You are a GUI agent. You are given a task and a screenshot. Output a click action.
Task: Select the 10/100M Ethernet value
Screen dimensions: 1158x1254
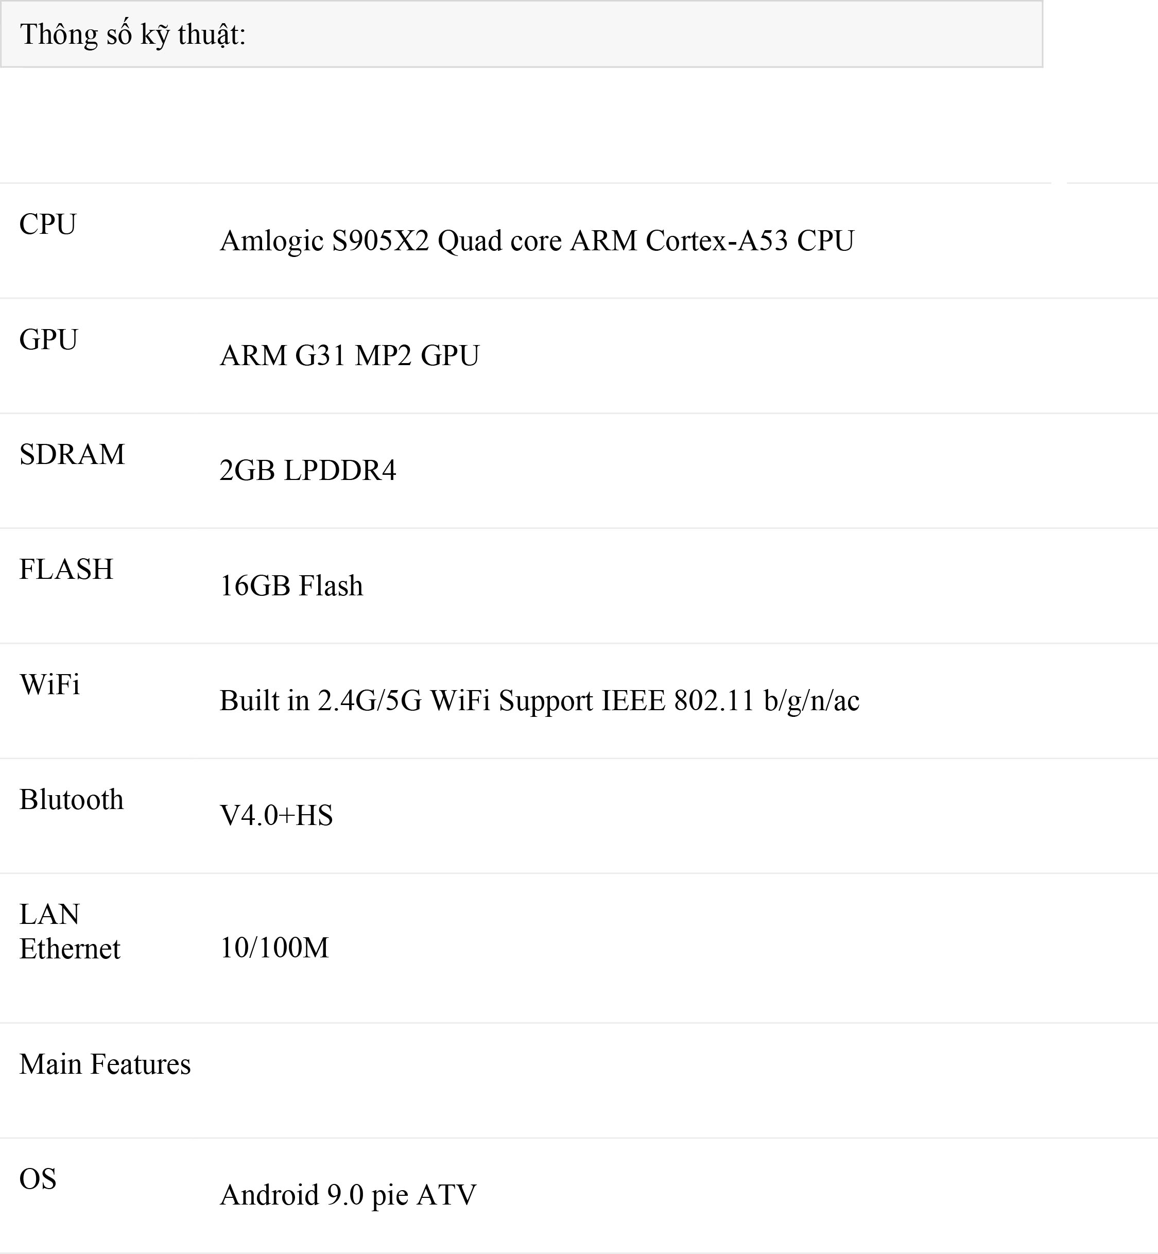click(x=274, y=948)
